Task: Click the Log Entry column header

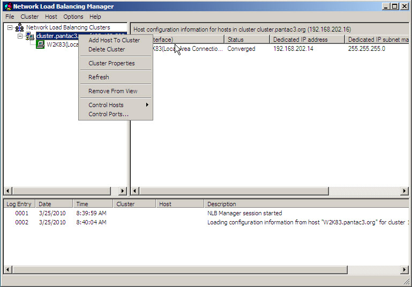Action: pyautogui.click(x=19, y=204)
